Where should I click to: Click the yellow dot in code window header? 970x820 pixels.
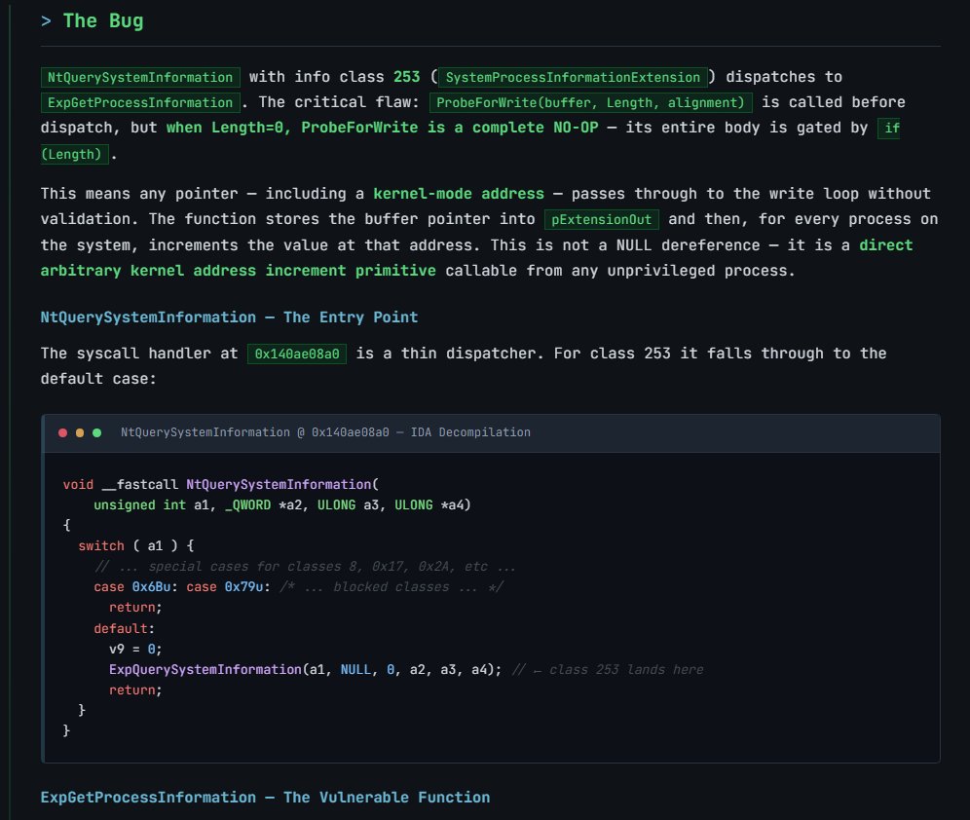(80, 432)
